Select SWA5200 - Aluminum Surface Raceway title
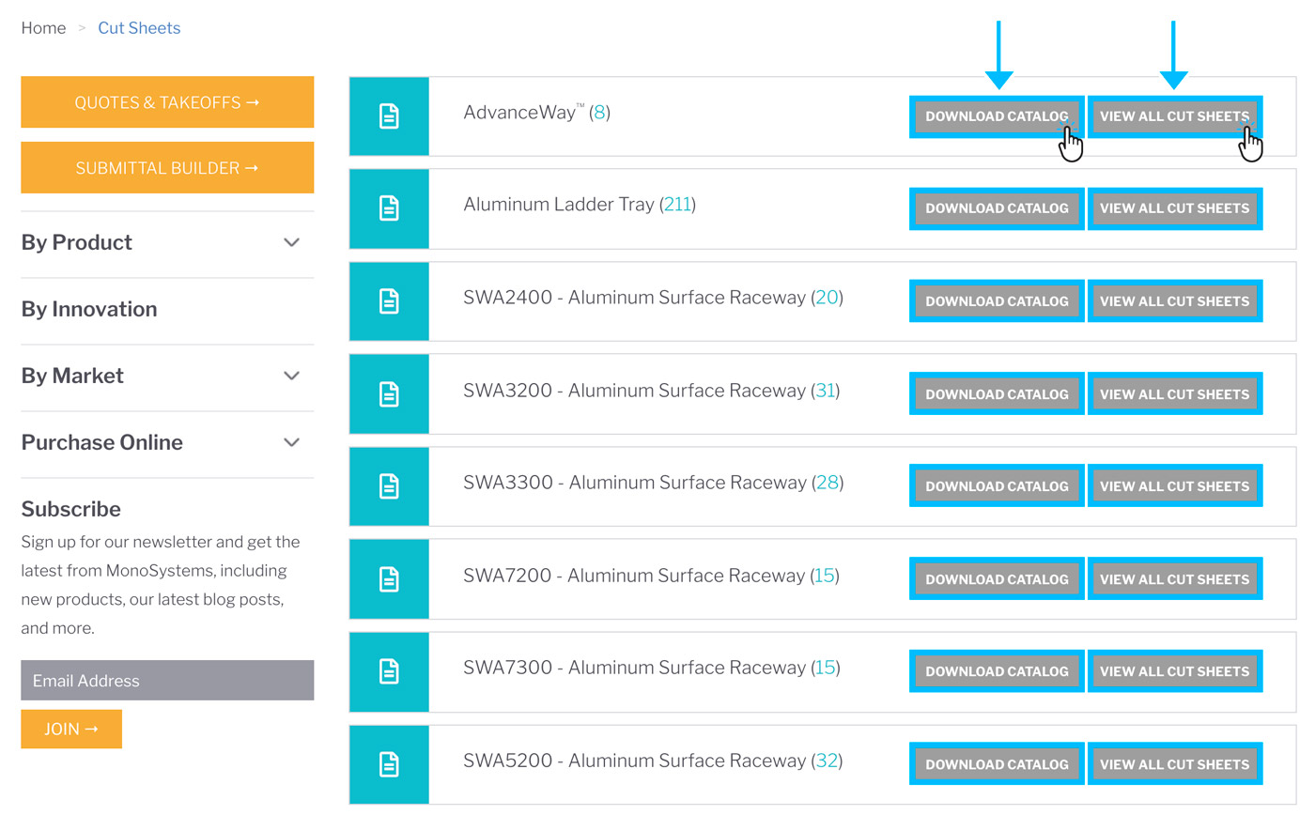1315x815 pixels. [x=635, y=761]
